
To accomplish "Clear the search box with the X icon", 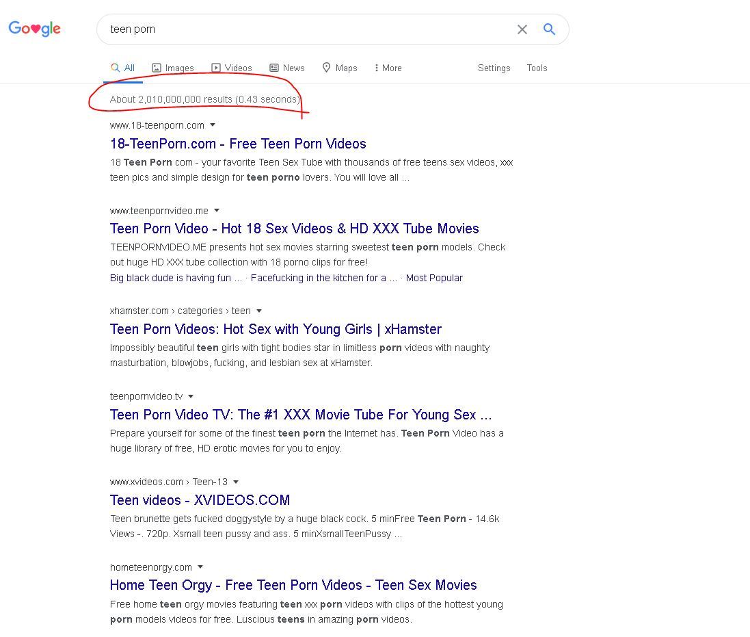I will (x=522, y=29).
